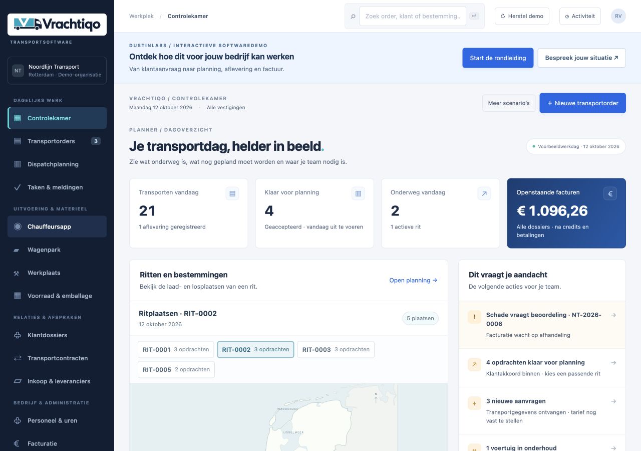
Task: Click the Facturatie euro icon
Action: (x=17, y=443)
